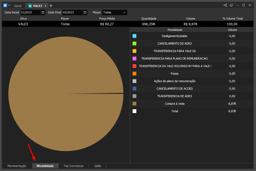Open the Player dropdown set to Todas
Viewport: 256px width, 171px height.
point(115,12)
